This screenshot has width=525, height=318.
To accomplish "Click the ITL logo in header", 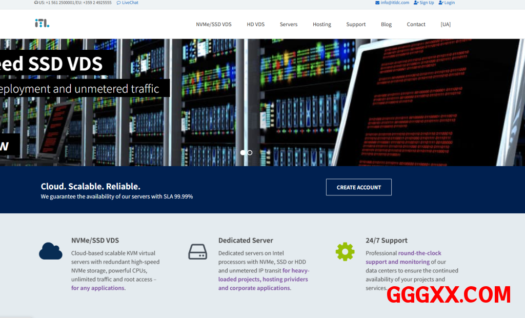I will pyautogui.click(x=42, y=24).
